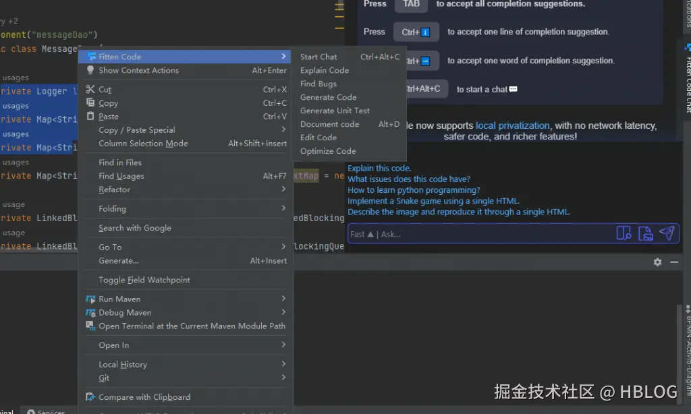Click the 'Explain this code.' suggestion link
Screen dimensions: 691x414
point(379,169)
